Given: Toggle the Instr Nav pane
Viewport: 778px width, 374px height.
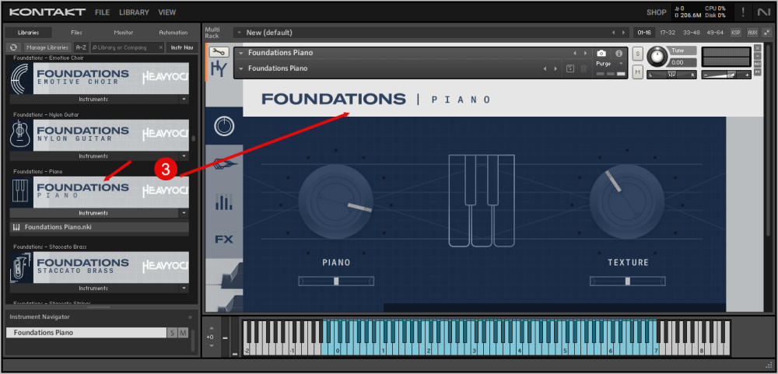Looking at the screenshot, I should [x=181, y=47].
